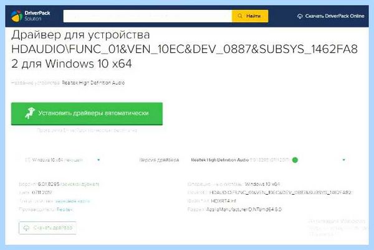Open the Windows 10 x64 OS dropdown
This screenshot has height=250, width=374.
coord(62,160)
